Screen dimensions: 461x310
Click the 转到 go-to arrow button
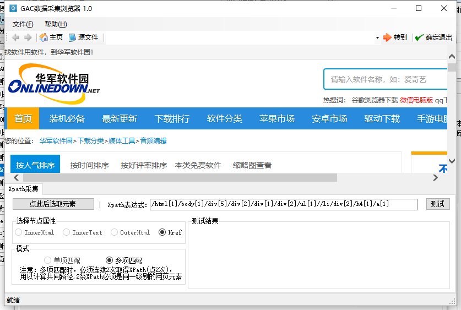coord(395,37)
